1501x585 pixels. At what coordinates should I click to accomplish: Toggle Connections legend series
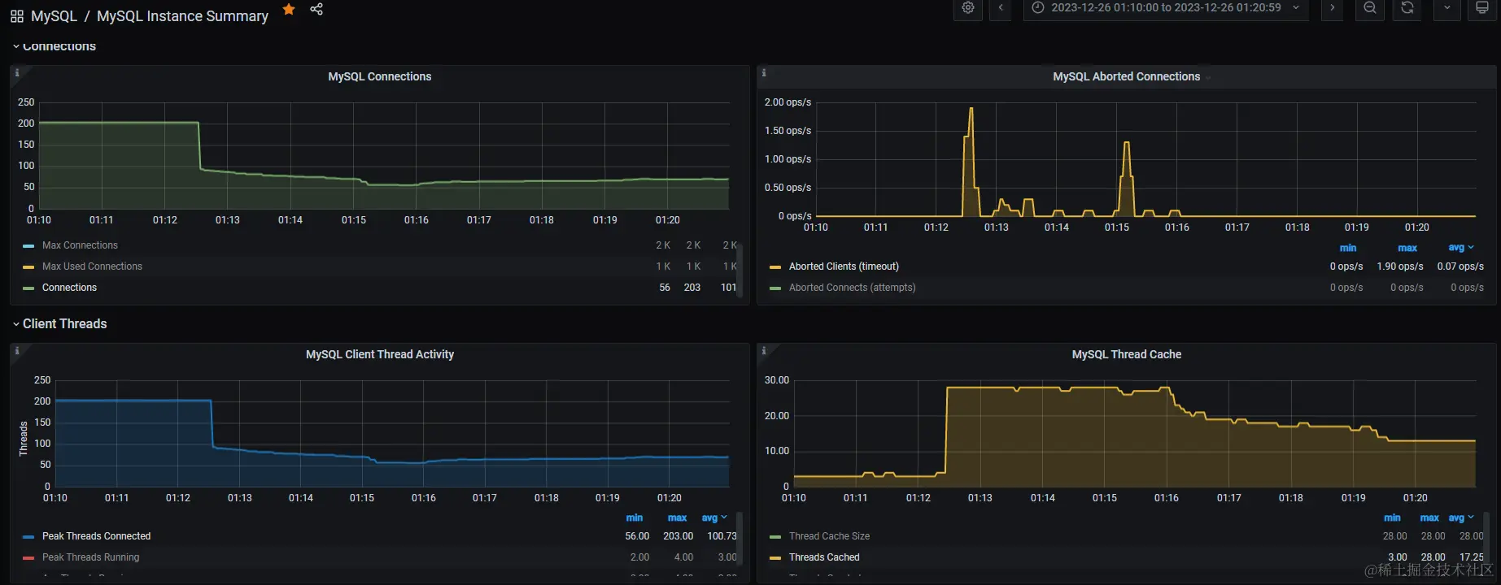[69, 288]
